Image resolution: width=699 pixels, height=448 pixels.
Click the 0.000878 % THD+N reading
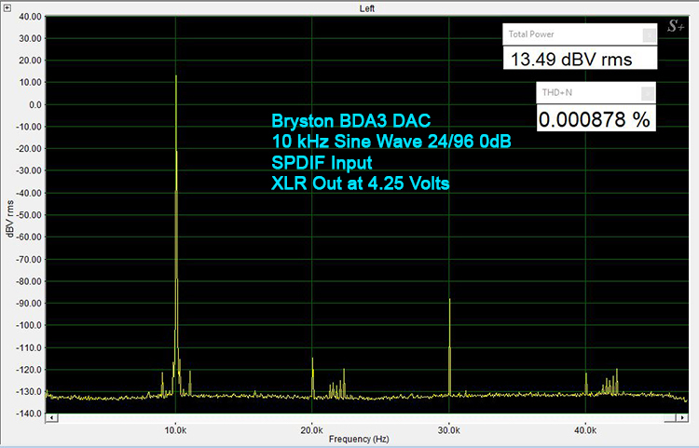(596, 118)
